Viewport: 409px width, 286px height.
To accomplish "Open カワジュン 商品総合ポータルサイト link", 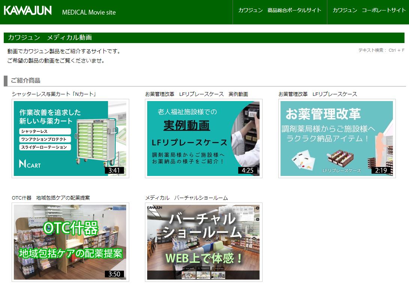I will 280,10.
